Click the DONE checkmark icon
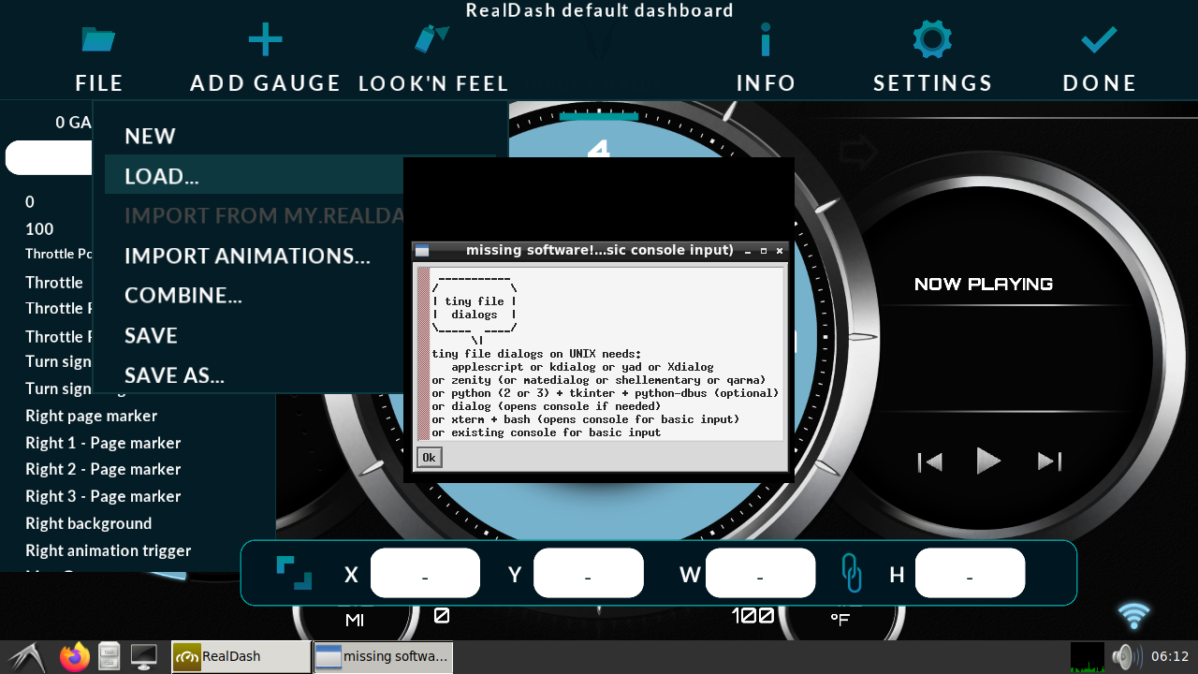The height and width of the screenshot is (674, 1198). 1099,40
